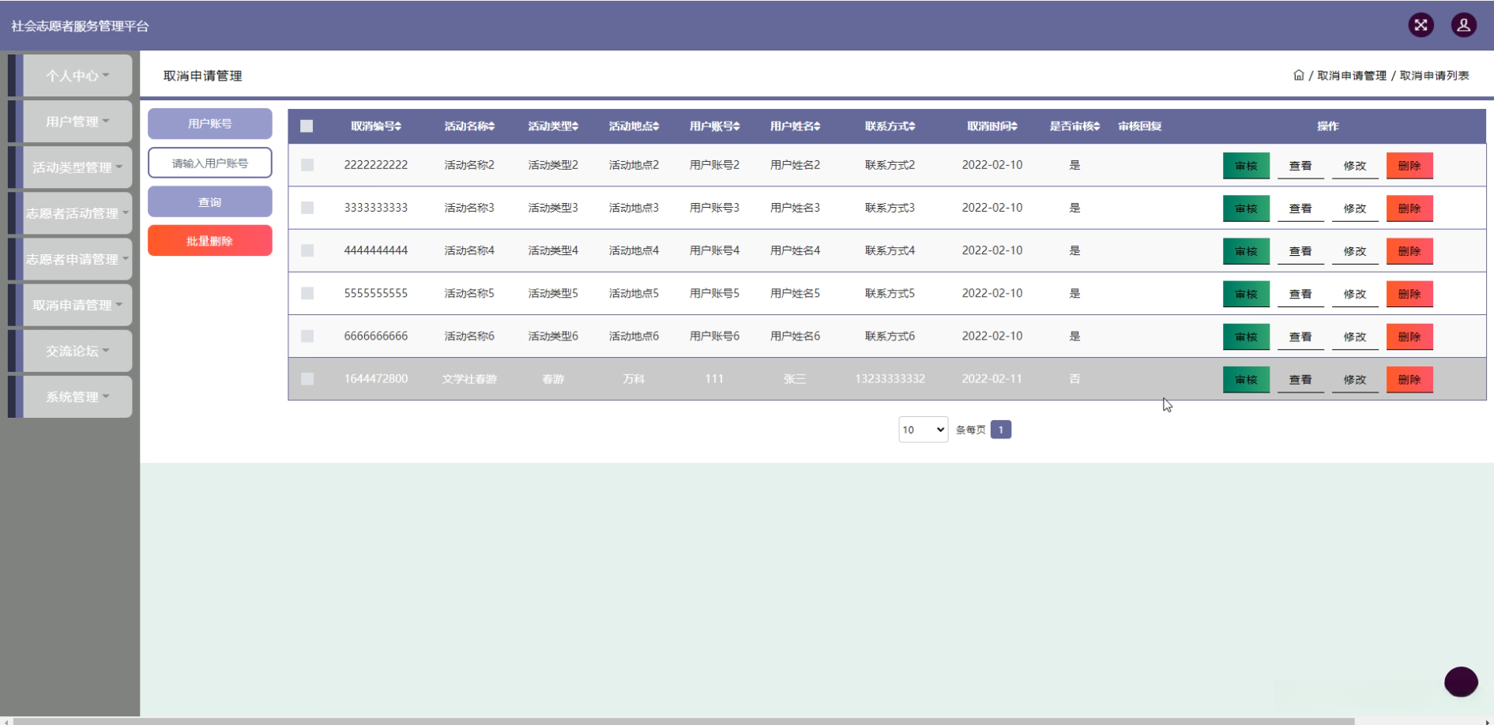Click the 批量删除 batch delete button
Viewport: 1494px width, 725px height.
pos(209,241)
